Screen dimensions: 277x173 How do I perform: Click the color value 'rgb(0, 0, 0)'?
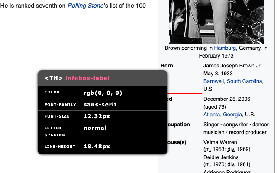coord(103,93)
